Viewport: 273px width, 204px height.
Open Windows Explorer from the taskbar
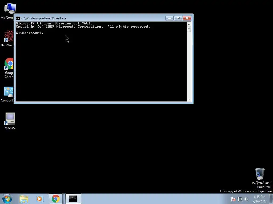click(x=24, y=199)
